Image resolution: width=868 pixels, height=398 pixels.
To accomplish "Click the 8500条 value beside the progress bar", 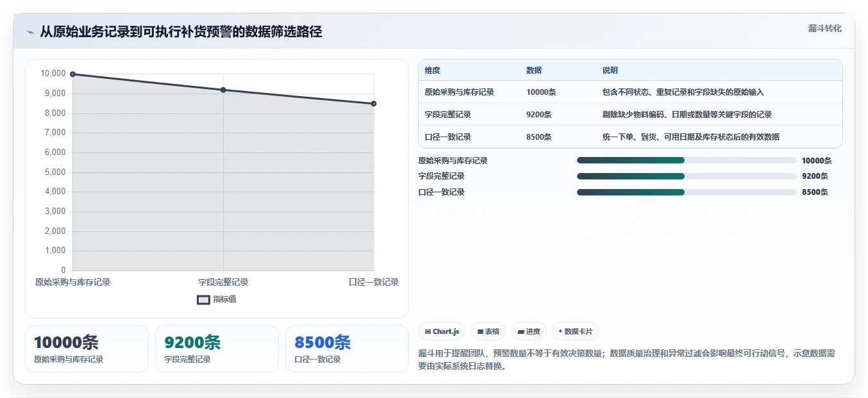I will [x=815, y=192].
